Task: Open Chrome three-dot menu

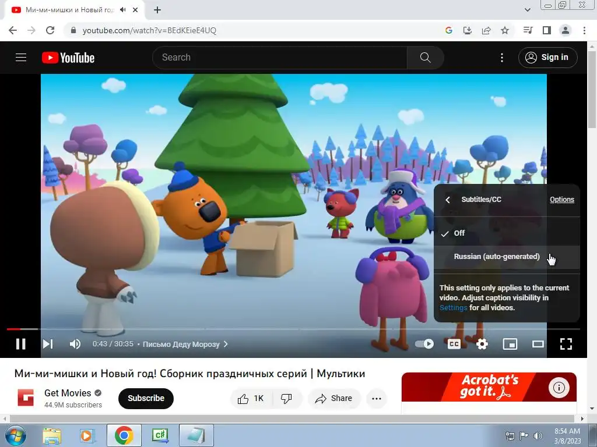Action: point(584,30)
